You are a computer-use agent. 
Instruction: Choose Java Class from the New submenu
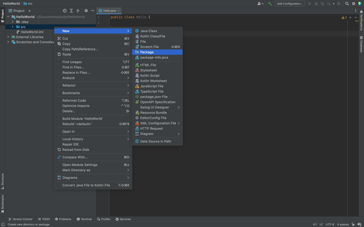(148, 31)
